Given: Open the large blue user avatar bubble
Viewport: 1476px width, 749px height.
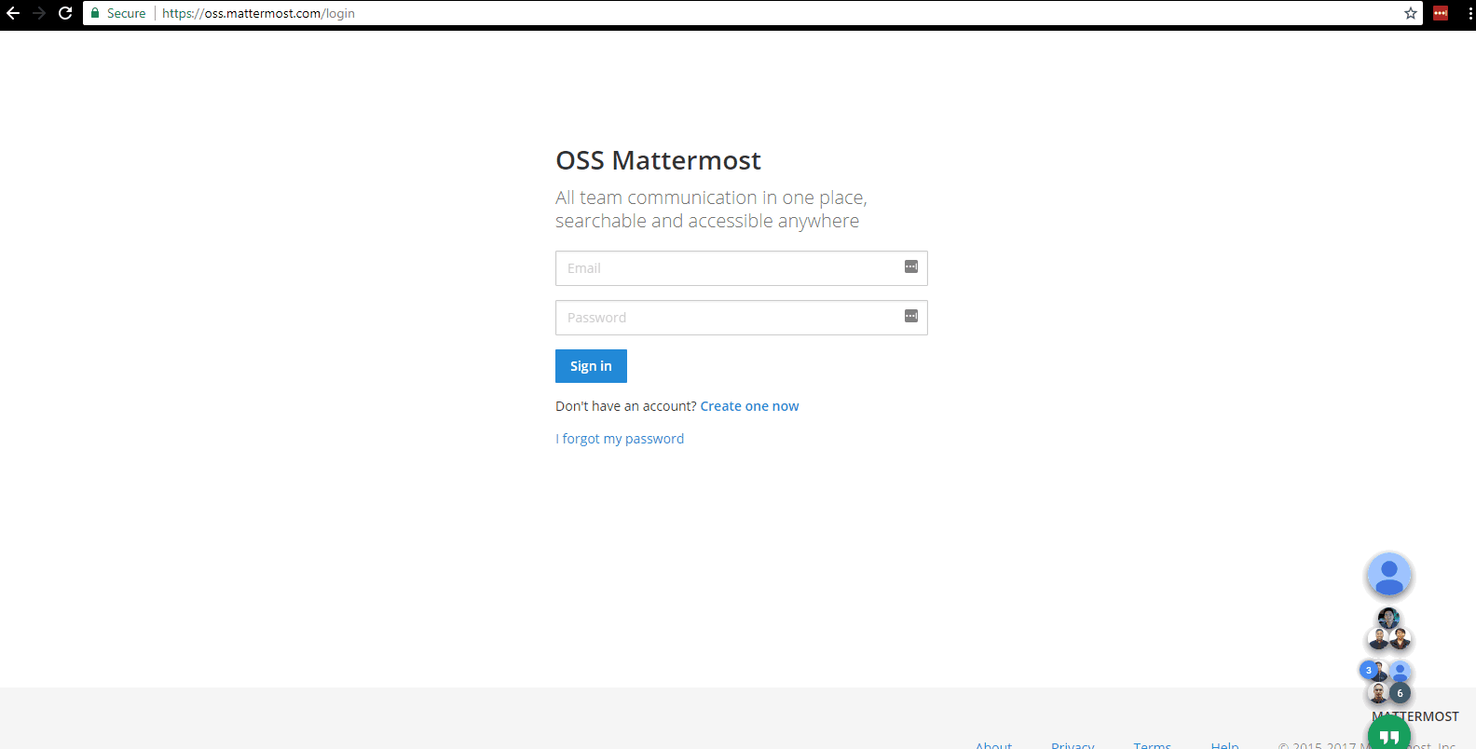Looking at the screenshot, I should (x=1389, y=576).
